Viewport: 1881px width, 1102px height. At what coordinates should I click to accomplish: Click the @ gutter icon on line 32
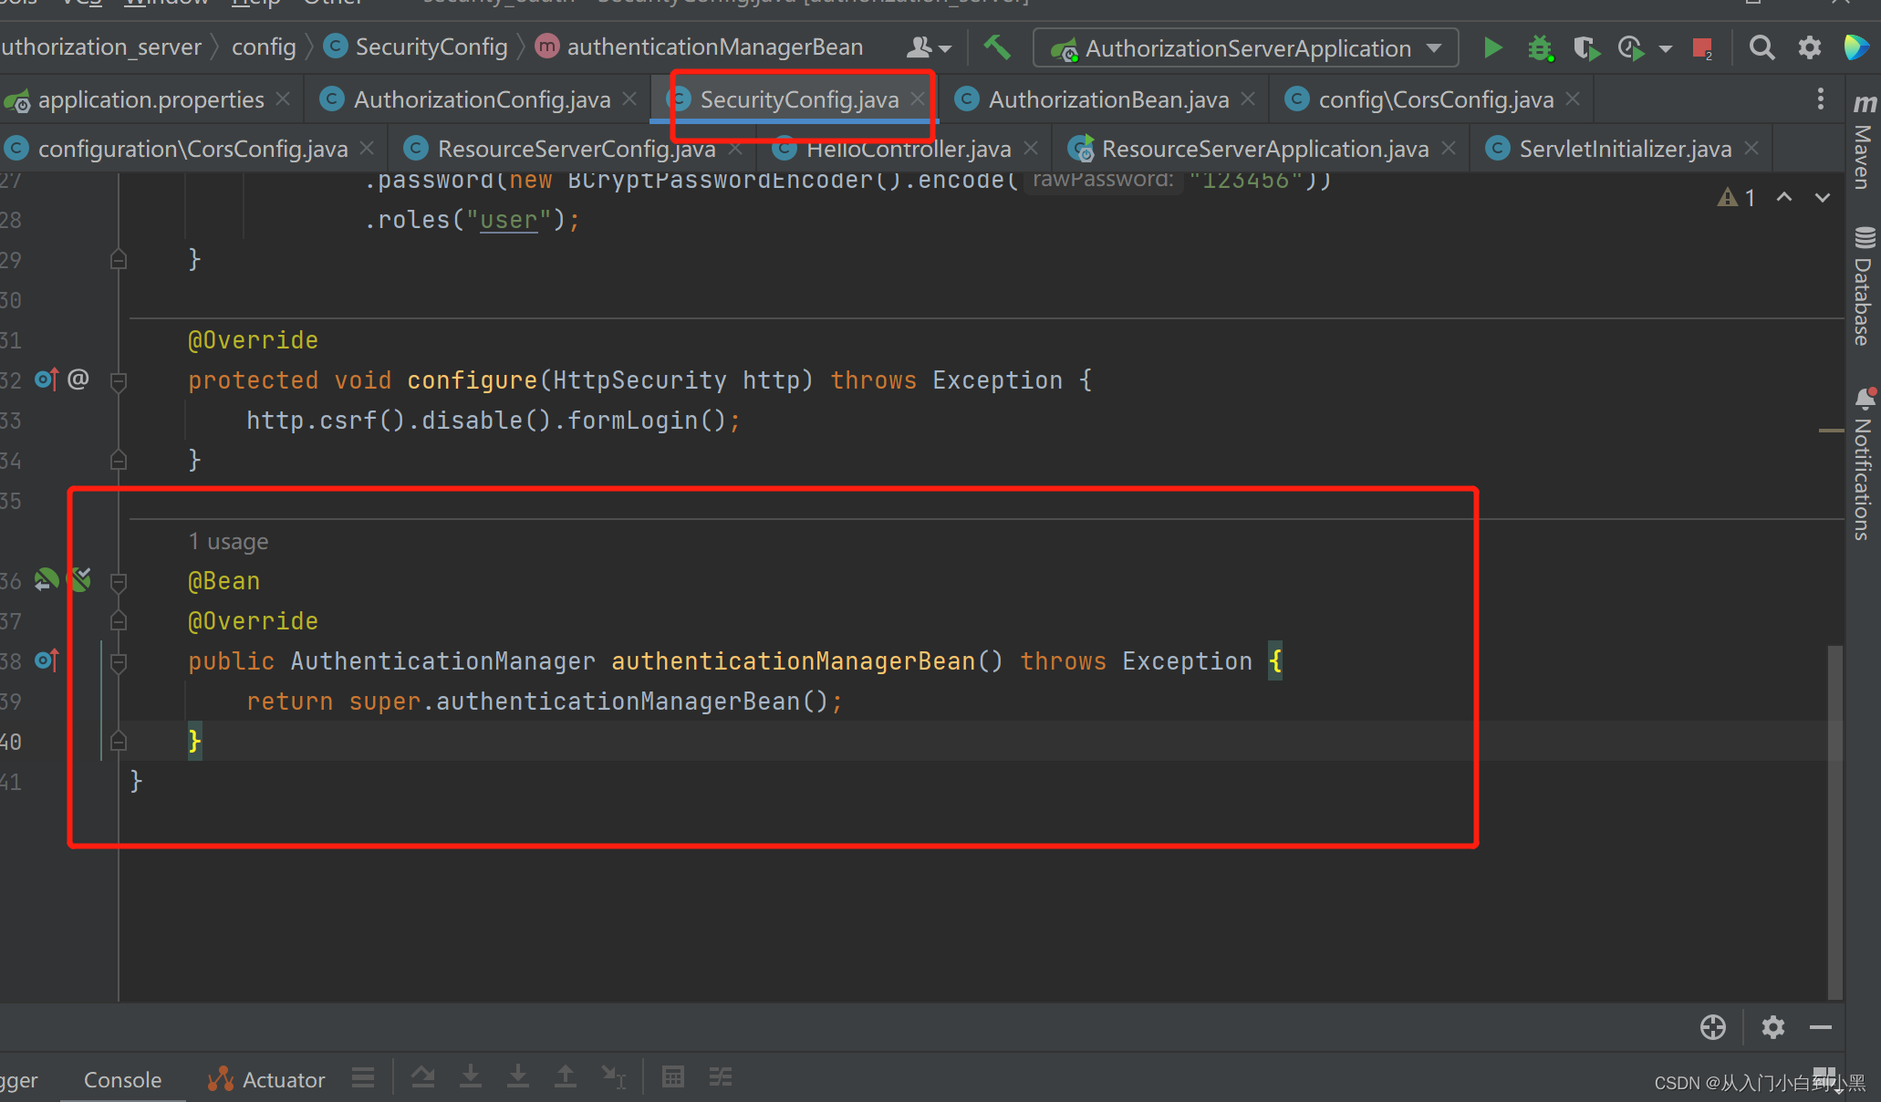[x=78, y=379]
